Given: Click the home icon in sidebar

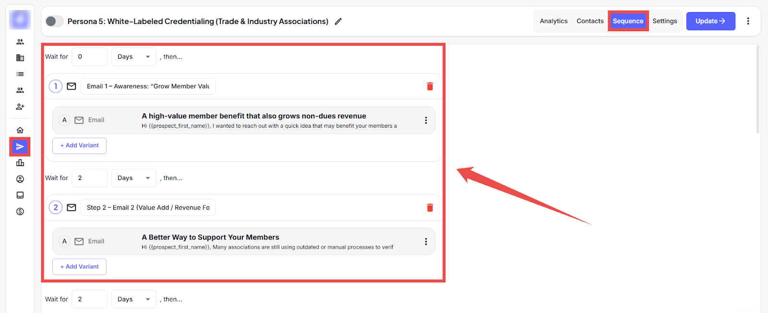Looking at the screenshot, I should coord(20,130).
